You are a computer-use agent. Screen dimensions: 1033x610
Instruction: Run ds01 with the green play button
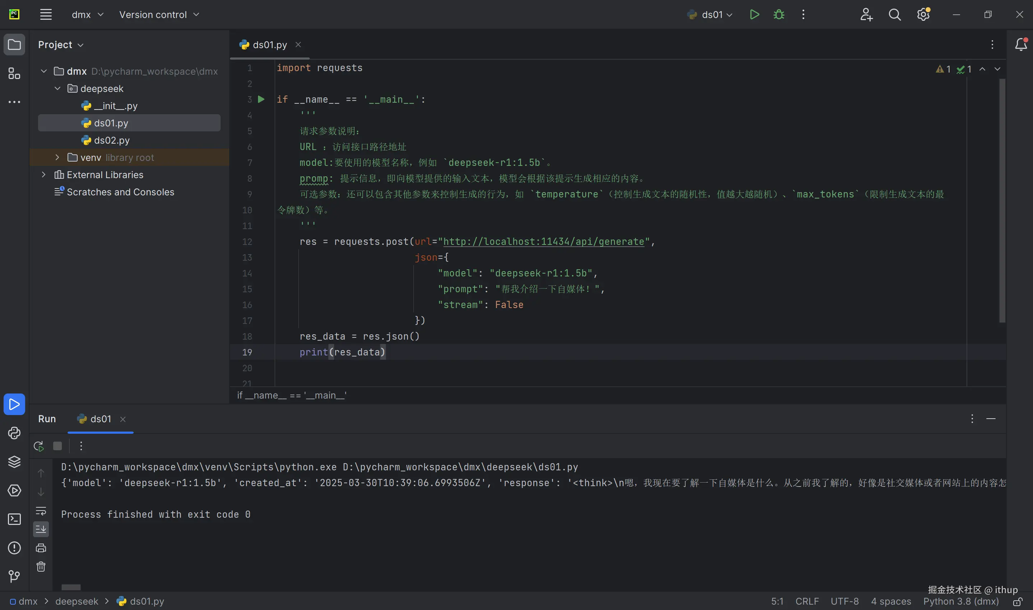[754, 15]
